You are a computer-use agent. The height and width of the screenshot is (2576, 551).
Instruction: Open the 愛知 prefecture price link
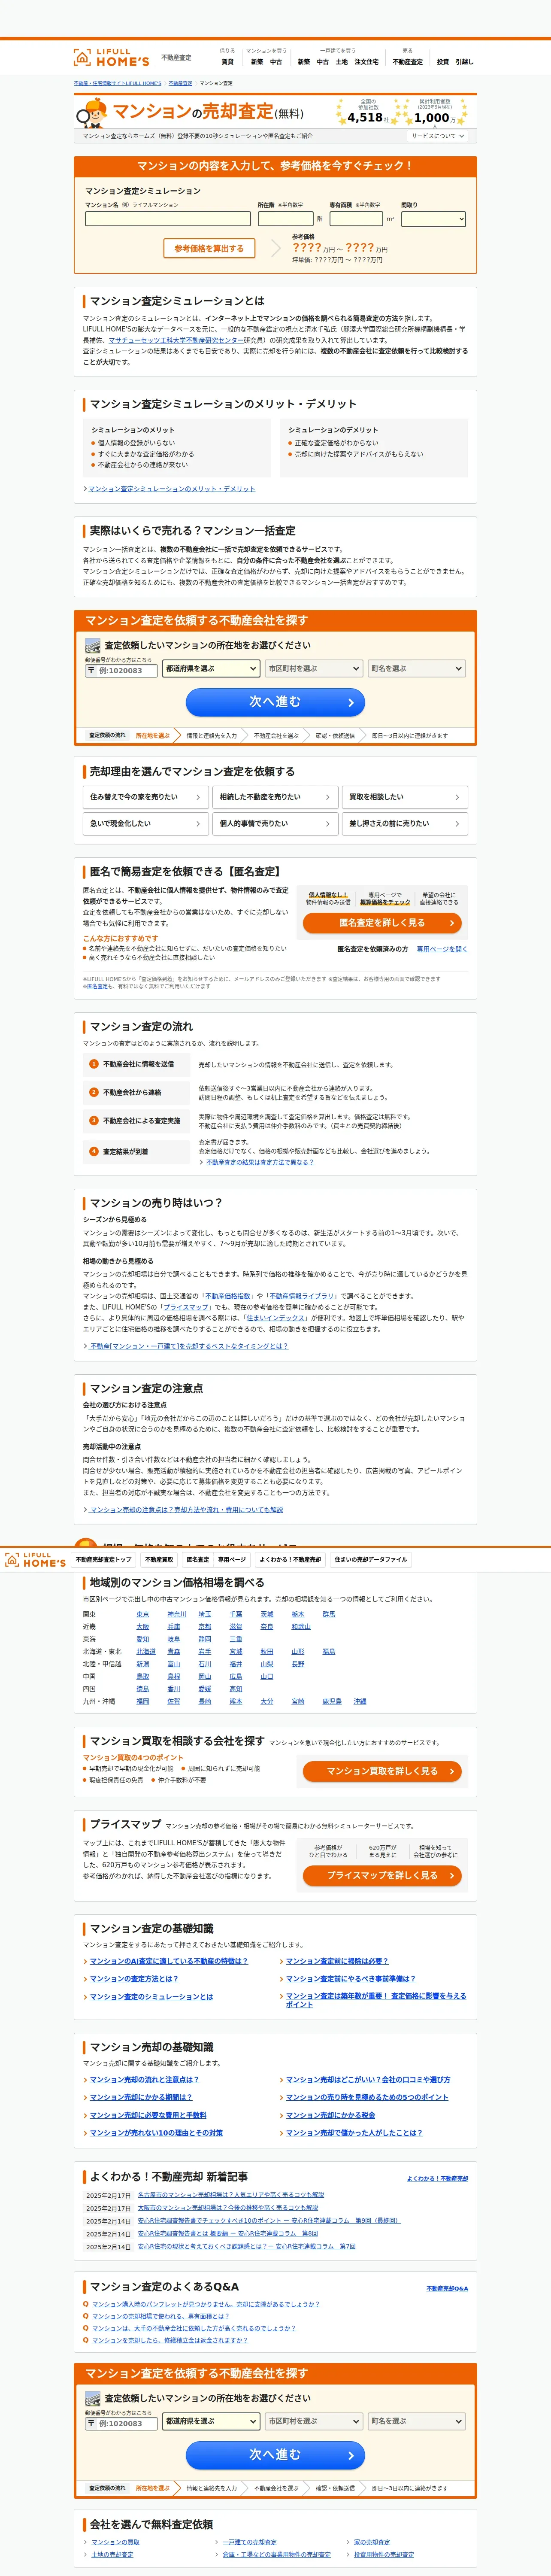142,1639
